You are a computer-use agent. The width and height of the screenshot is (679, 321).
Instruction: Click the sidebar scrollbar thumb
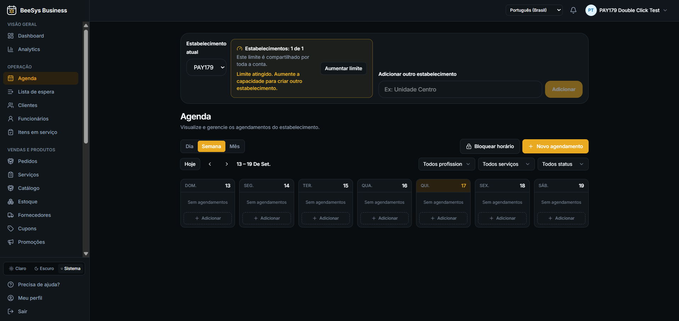click(x=86, y=86)
